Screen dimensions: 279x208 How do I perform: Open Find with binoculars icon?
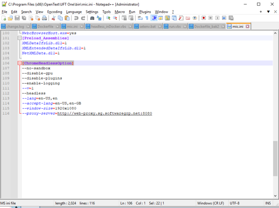[92, 18]
